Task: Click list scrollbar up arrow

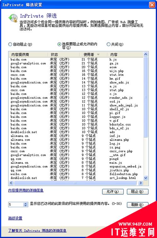Action: [x=146, y=54]
